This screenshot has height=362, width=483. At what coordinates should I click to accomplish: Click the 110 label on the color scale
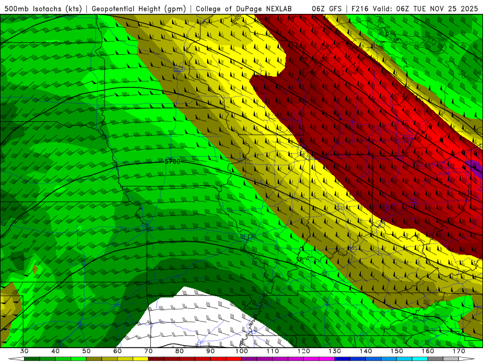point(273,351)
